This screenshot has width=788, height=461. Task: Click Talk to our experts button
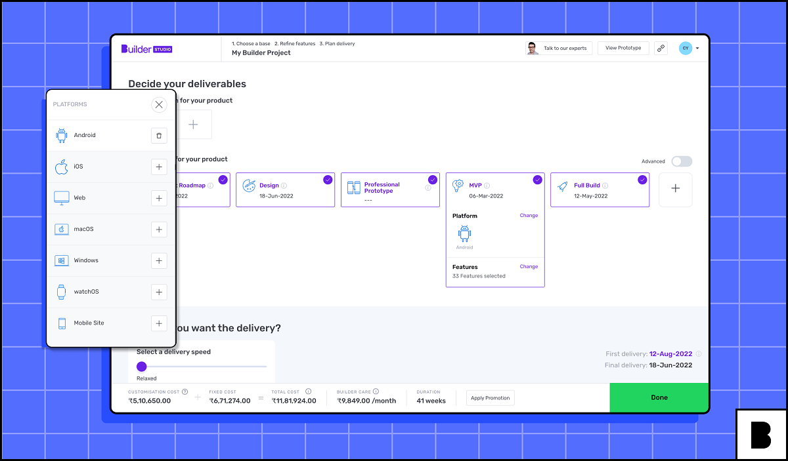(559, 48)
